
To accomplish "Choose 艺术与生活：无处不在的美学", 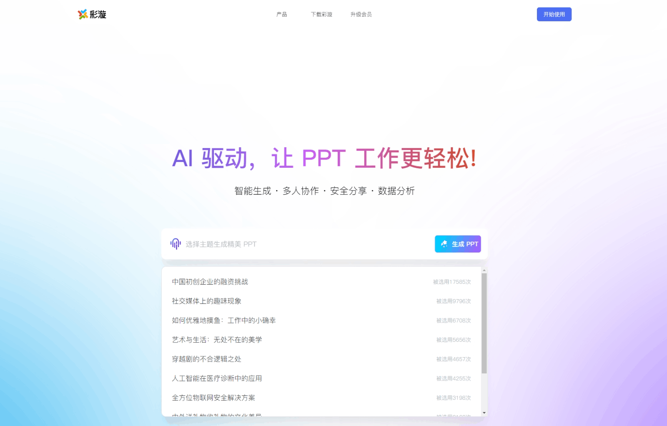I will 217,340.
